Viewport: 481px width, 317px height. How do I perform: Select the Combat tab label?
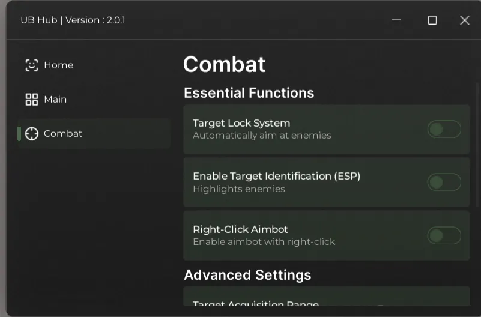click(x=63, y=134)
